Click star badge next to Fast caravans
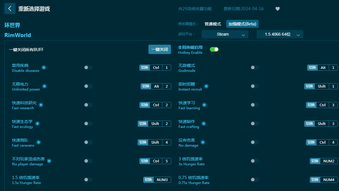The width and height of the screenshot is (339, 191). (39, 143)
